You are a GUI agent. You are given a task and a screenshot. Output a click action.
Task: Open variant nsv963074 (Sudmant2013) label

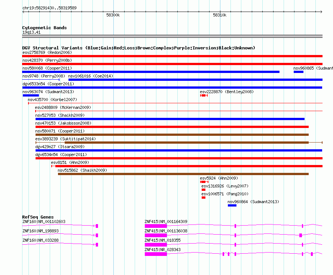click(48, 92)
